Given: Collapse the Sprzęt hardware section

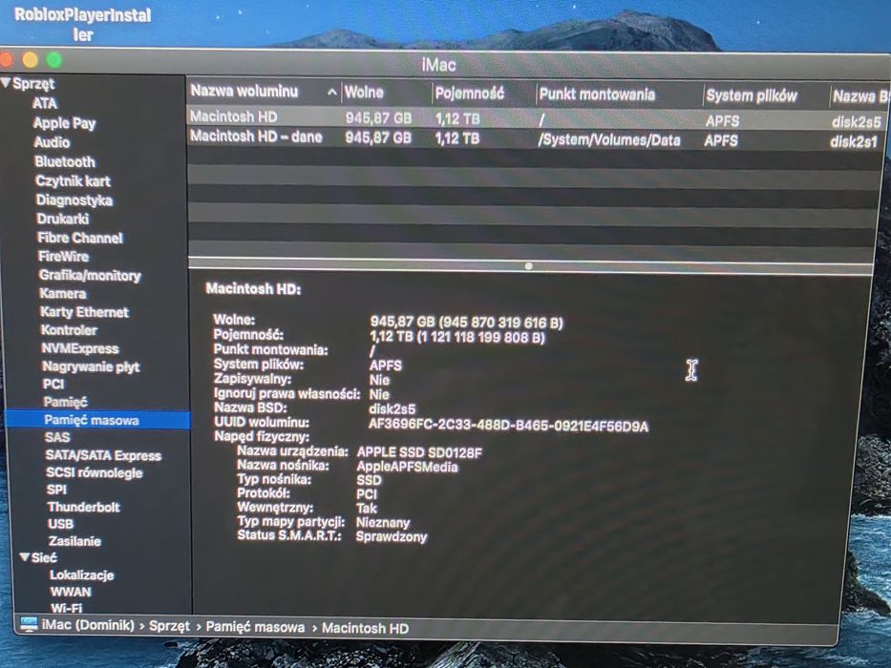Looking at the screenshot, I should tap(6, 84).
